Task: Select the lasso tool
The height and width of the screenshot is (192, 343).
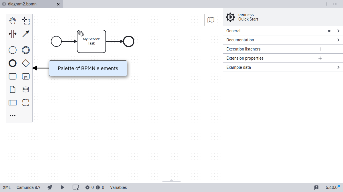Action: pyautogui.click(x=26, y=21)
